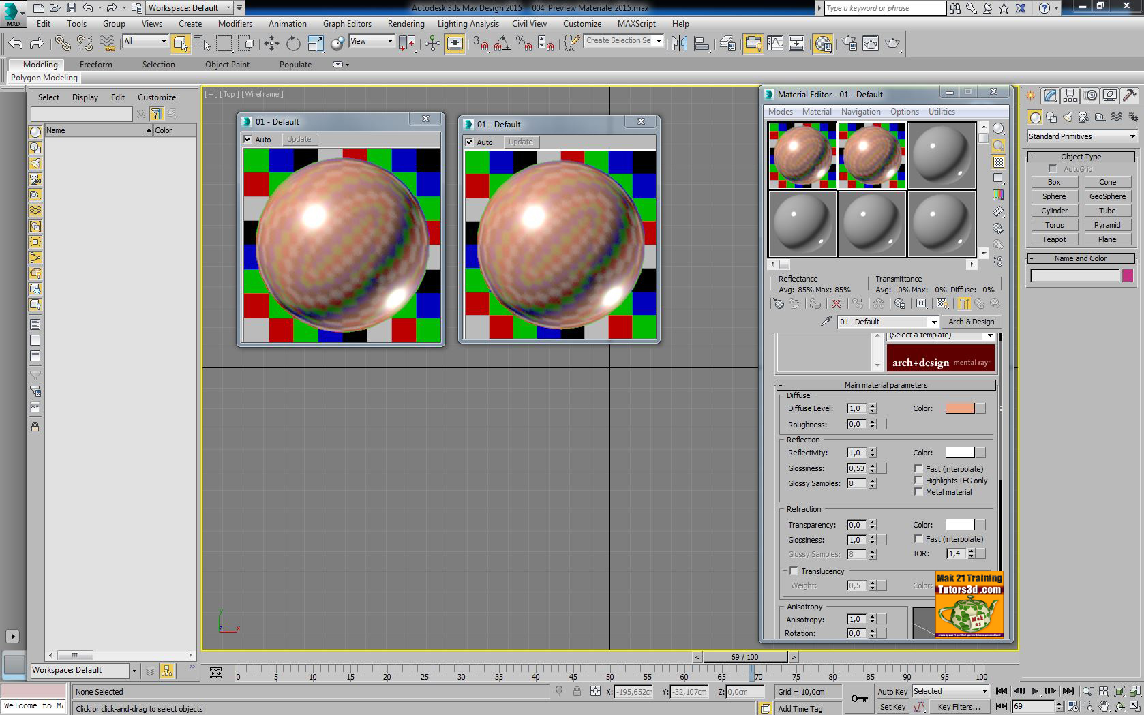Open Material Editor Navigation menu
Viewport: 1144px width, 715px height.
click(860, 112)
